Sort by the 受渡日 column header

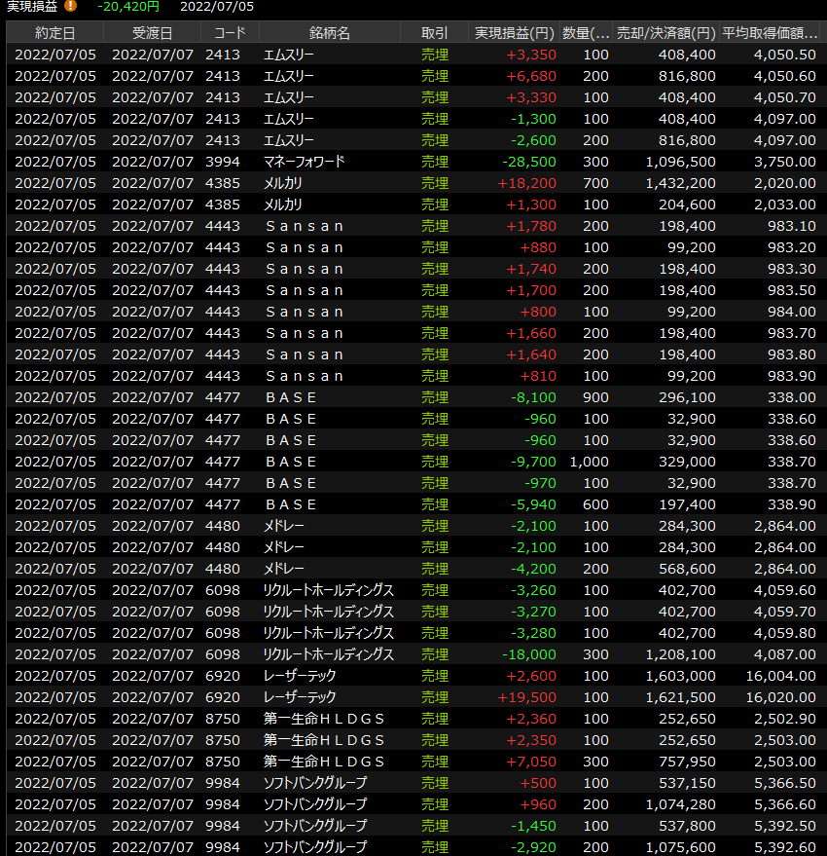[x=151, y=33]
